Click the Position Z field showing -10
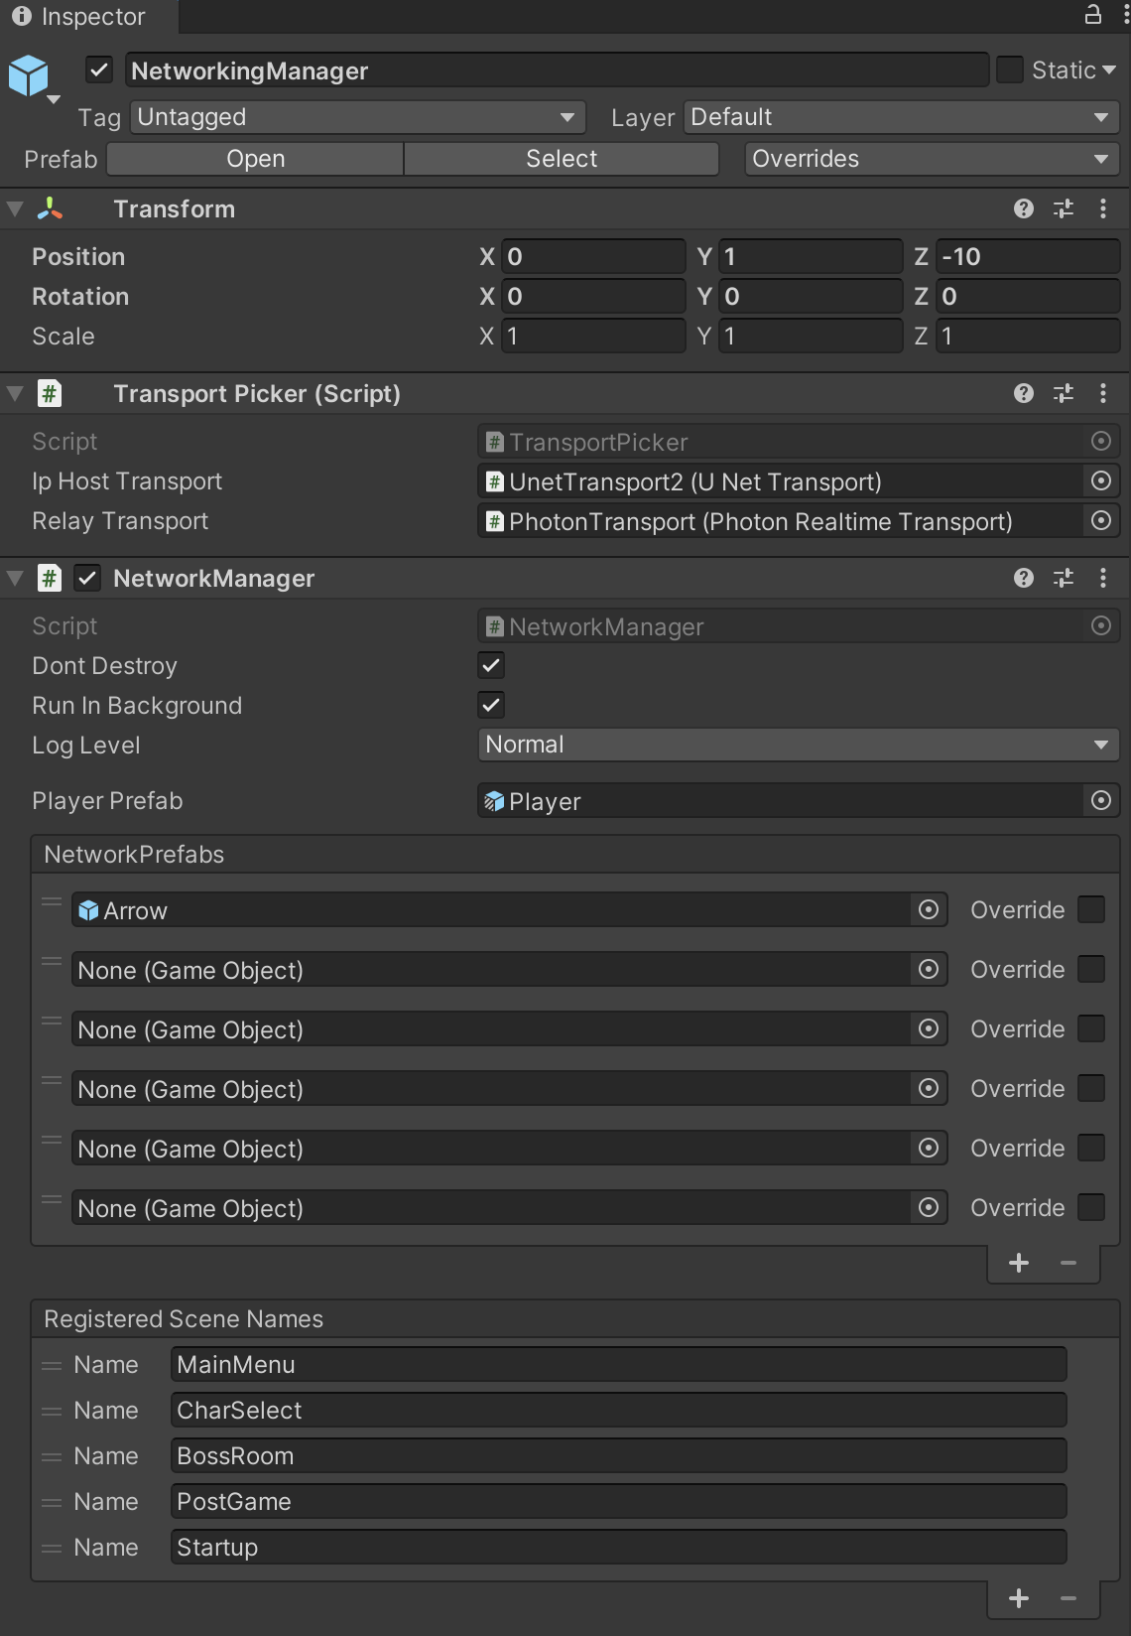This screenshot has height=1636, width=1131. 1028,256
